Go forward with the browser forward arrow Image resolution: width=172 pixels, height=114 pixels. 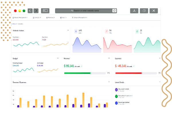coord(36,11)
